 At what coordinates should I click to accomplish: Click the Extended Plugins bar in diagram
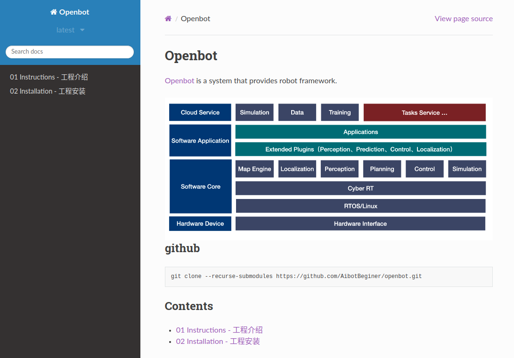tap(360, 149)
